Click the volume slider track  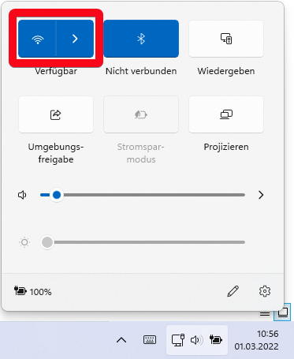[x=143, y=195]
